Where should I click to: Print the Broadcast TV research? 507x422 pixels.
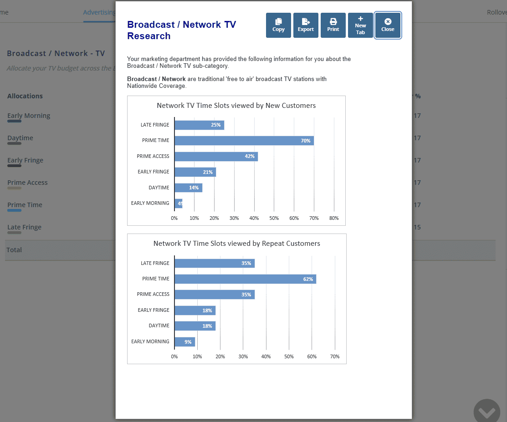pyautogui.click(x=333, y=25)
